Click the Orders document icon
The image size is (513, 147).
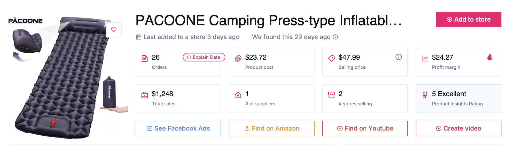point(145,59)
